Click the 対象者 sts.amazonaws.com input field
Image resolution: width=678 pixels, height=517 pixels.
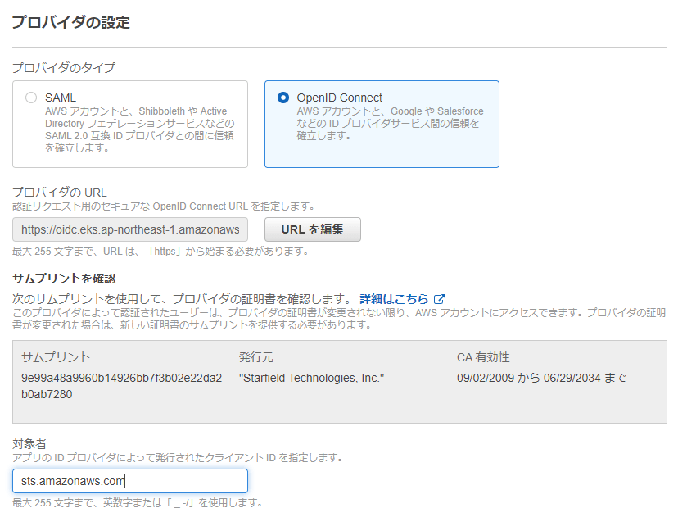click(130, 481)
